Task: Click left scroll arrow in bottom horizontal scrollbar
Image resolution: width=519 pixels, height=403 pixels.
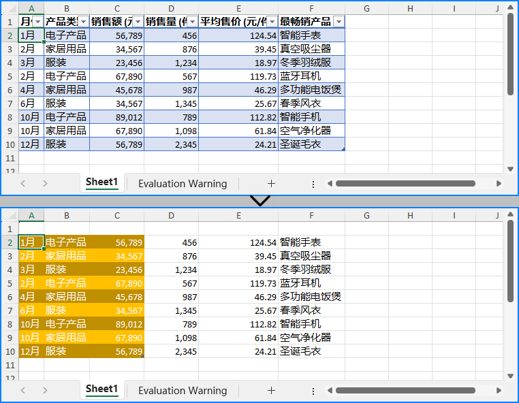Action: pos(330,391)
